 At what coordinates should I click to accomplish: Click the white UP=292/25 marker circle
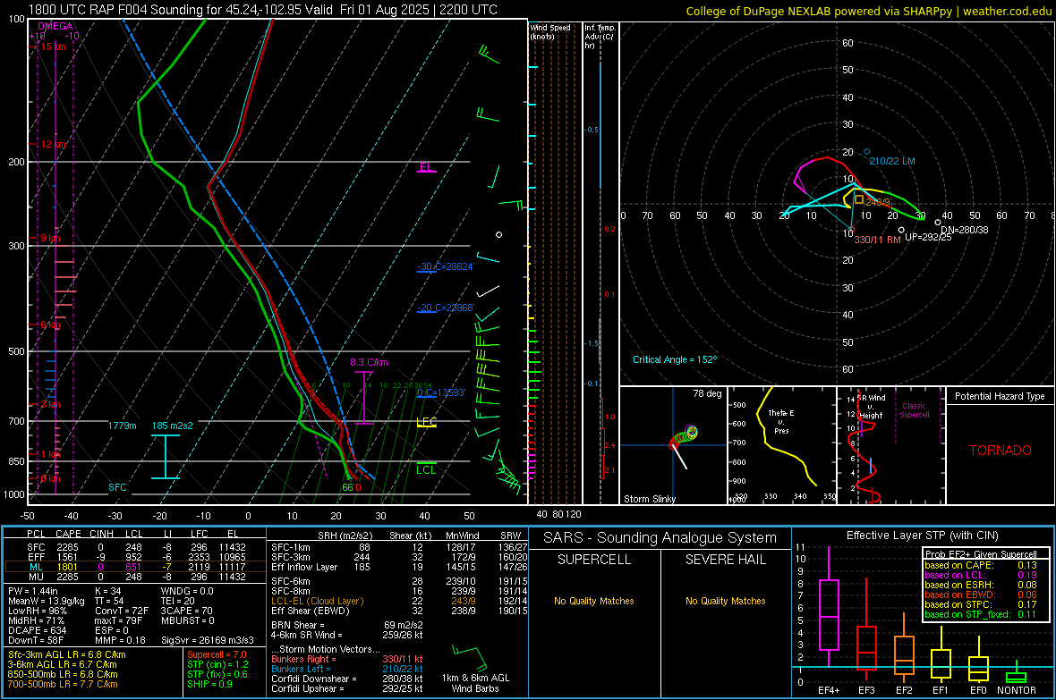[x=902, y=230]
